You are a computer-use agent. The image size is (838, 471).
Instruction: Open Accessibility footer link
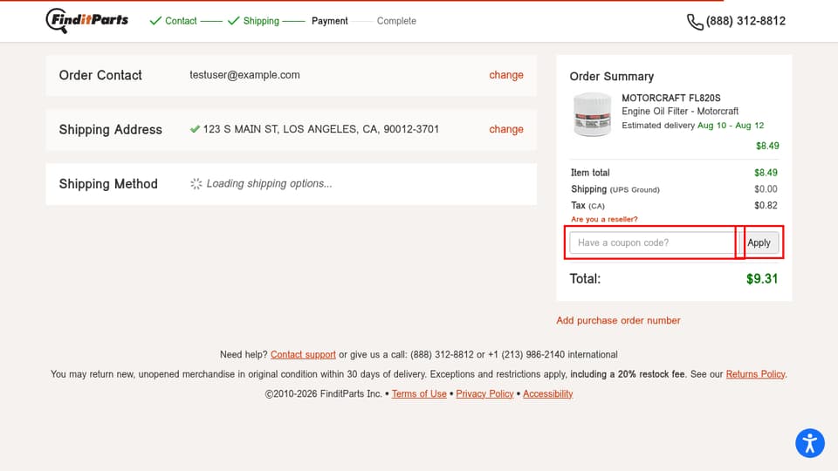tap(548, 393)
